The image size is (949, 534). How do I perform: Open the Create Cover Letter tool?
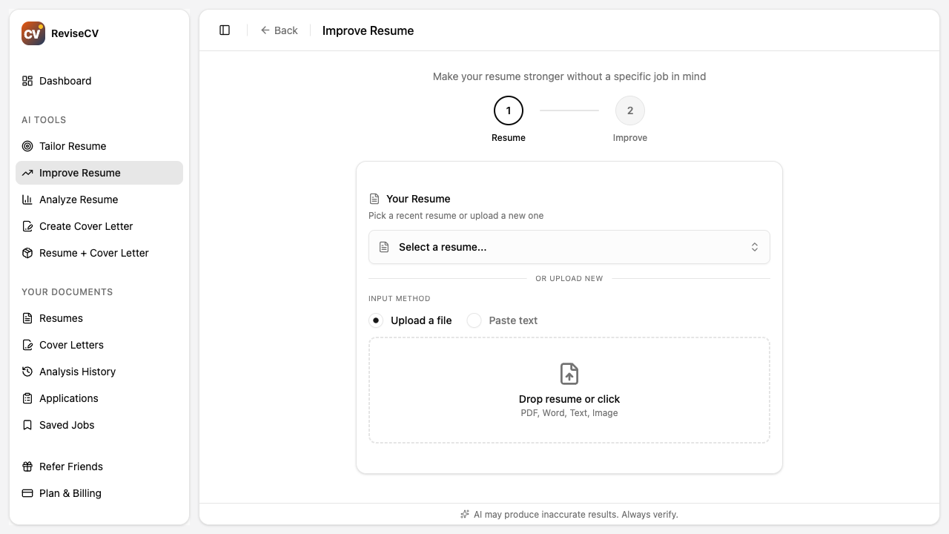[x=86, y=226]
